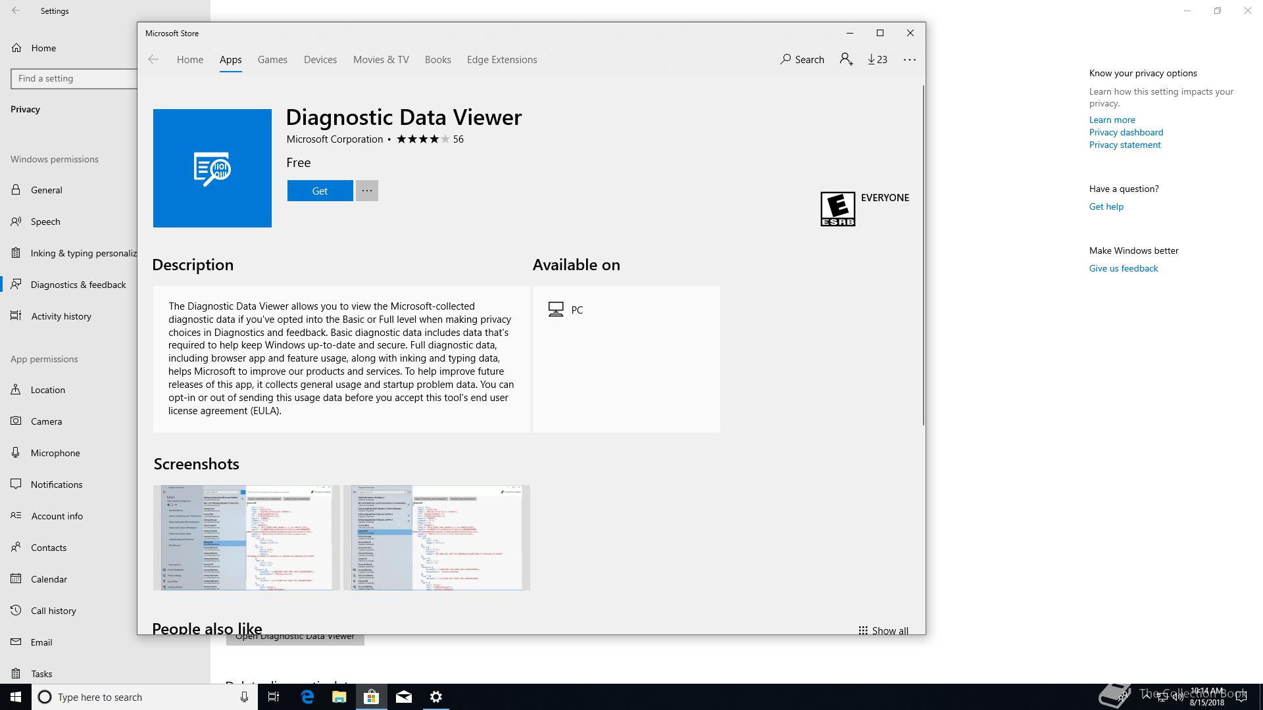Select Diagnostics & feedback in sidebar

click(68, 285)
